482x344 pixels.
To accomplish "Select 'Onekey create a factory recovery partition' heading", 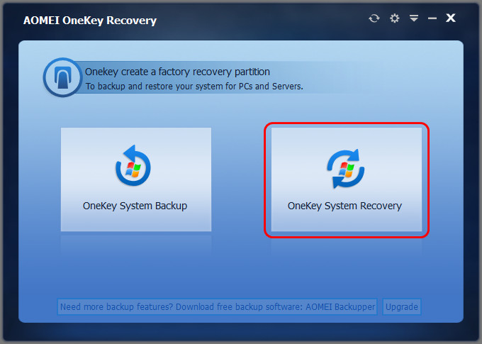I will pyautogui.click(x=177, y=72).
